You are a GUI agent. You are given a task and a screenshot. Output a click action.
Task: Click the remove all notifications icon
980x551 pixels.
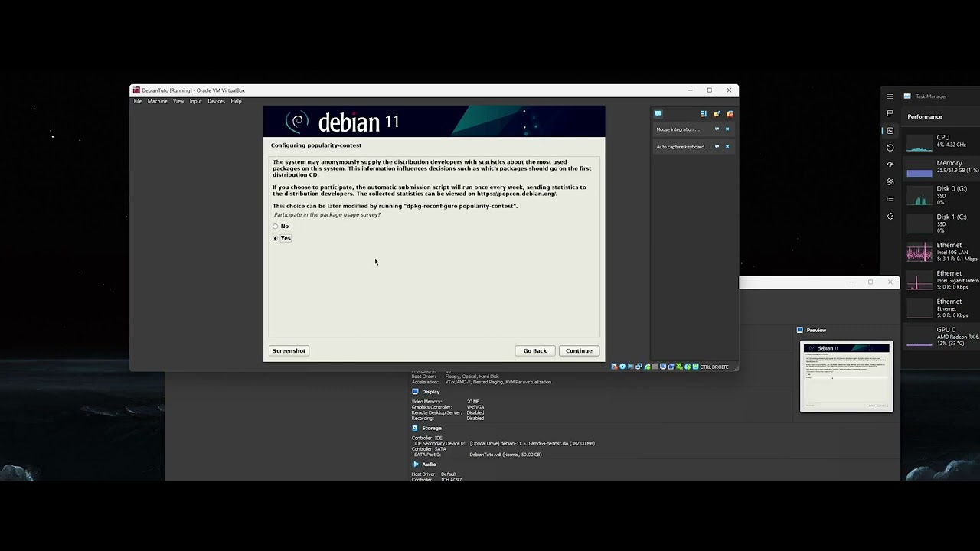[730, 114]
